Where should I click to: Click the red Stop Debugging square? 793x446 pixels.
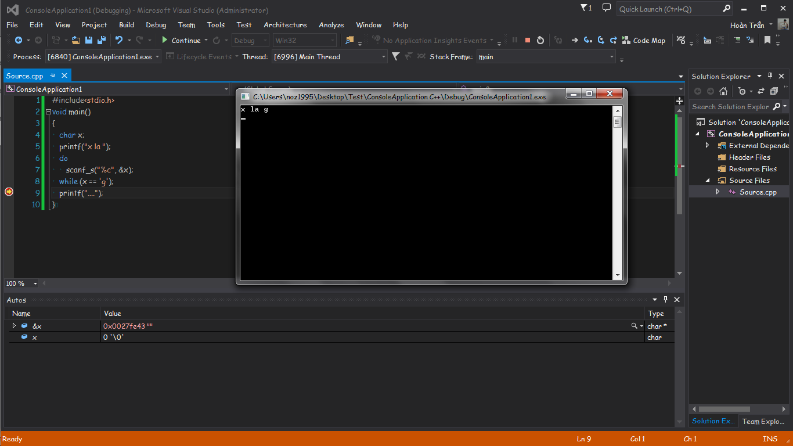pyautogui.click(x=528, y=40)
